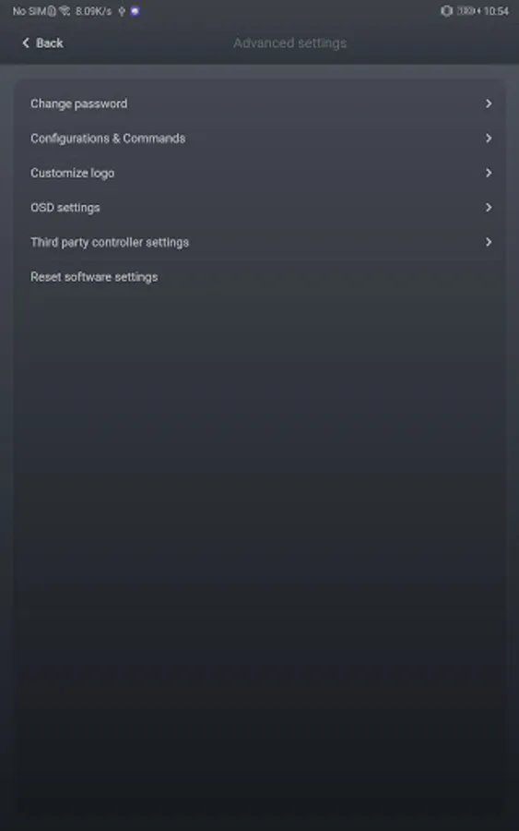The image size is (519, 831).
Task: Expand the Customize logo chevron
Action: pos(489,173)
